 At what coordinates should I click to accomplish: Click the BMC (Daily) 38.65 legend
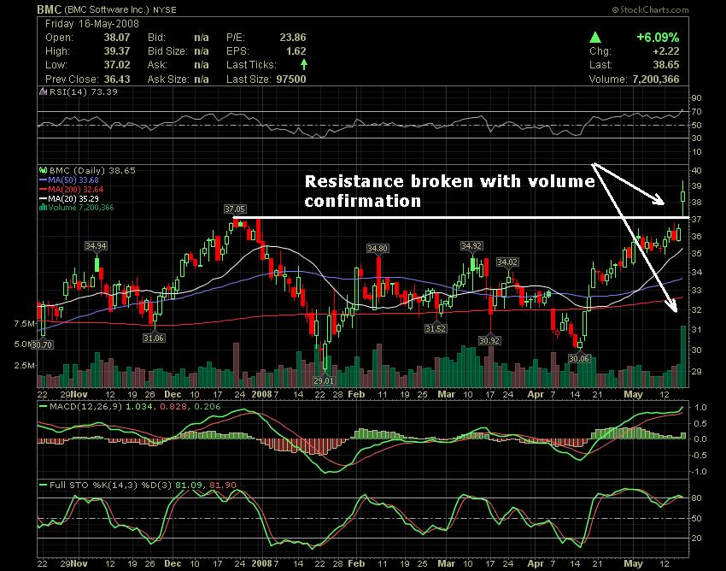(92, 170)
